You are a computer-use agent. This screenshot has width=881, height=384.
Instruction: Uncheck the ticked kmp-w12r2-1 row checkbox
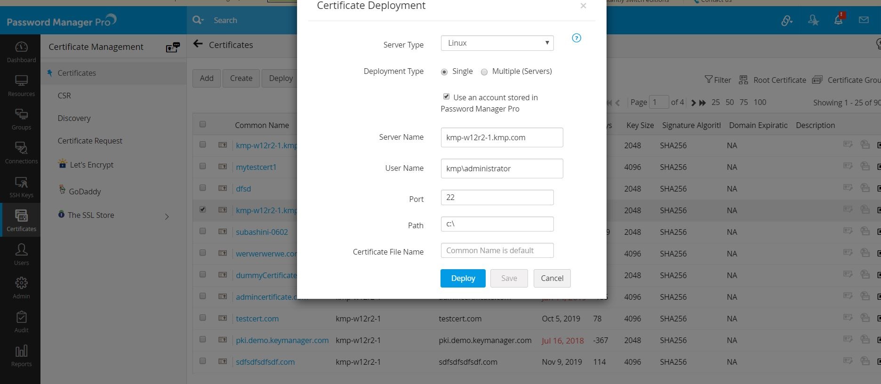point(203,209)
